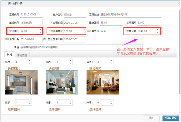Click up arrow on 排序 3 spinner
This screenshot has height=122, width=181.
pos(111,61)
